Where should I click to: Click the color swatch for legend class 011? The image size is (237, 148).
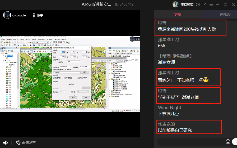point(7,67)
